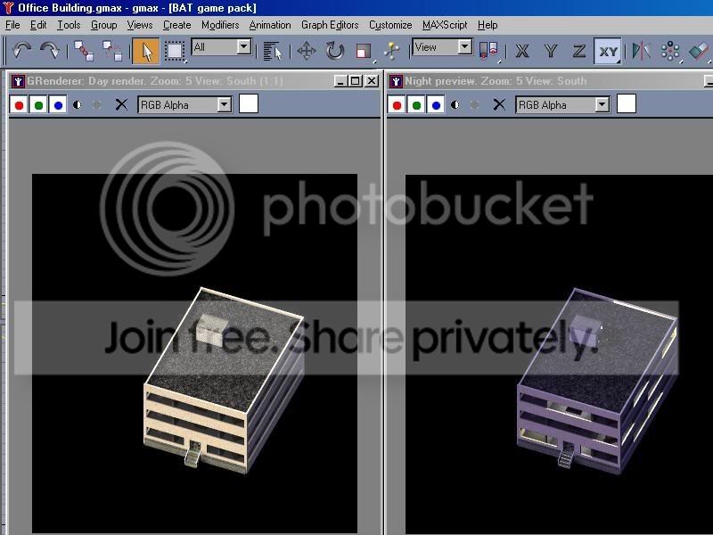Clear the Day render image with X
This screenshot has width=713, height=535.
point(121,104)
